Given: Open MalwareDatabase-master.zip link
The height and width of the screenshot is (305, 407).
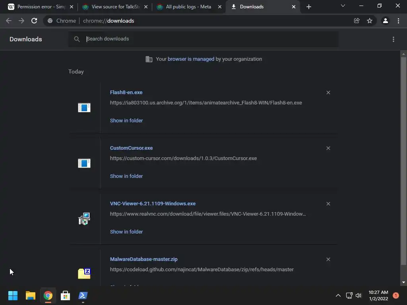Looking at the screenshot, I should point(144,259).
